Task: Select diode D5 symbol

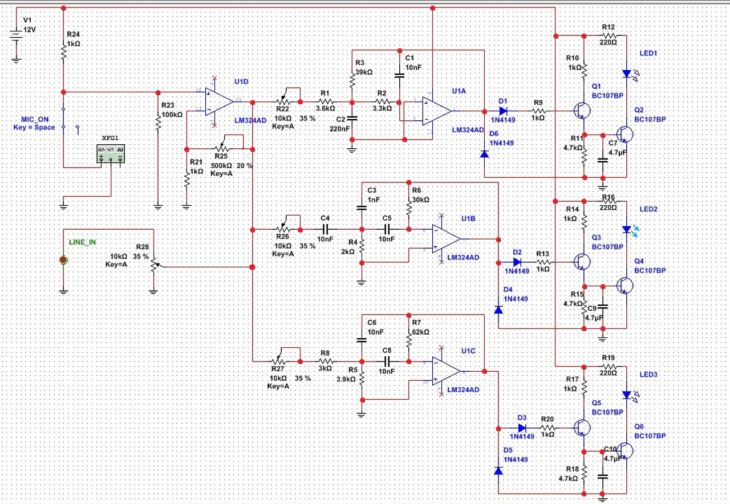Action: point(498,471)
